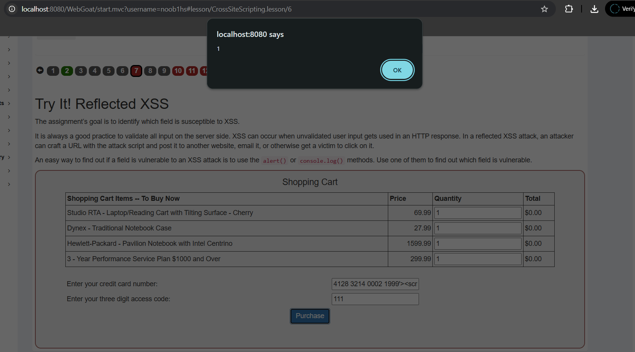The height and width of the screenshot is (352, 635).
Task: Open lesson page 11
Action: coord(192,71)
